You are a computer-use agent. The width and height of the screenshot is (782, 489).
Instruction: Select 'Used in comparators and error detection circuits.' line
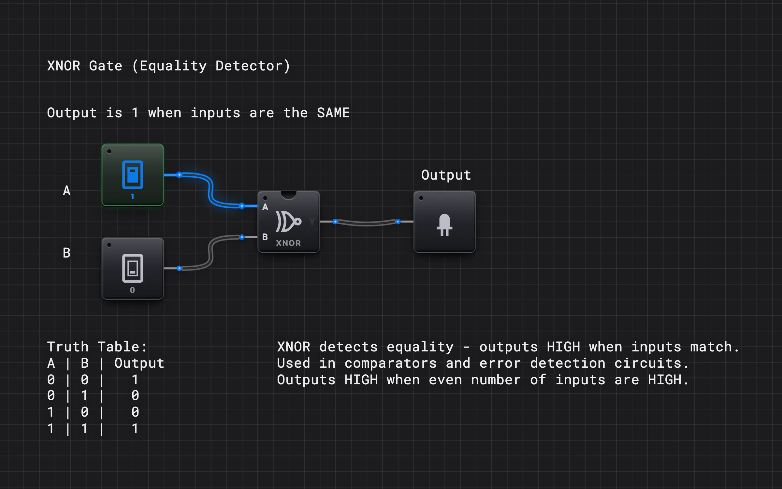tap(483, 363)
